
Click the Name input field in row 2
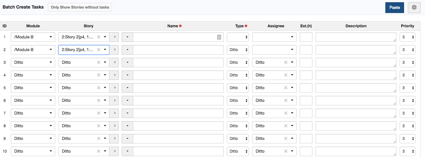[x=178, y=49]
